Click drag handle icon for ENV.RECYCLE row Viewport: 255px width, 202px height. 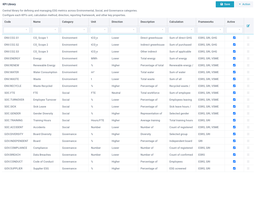tap(248, 86)
